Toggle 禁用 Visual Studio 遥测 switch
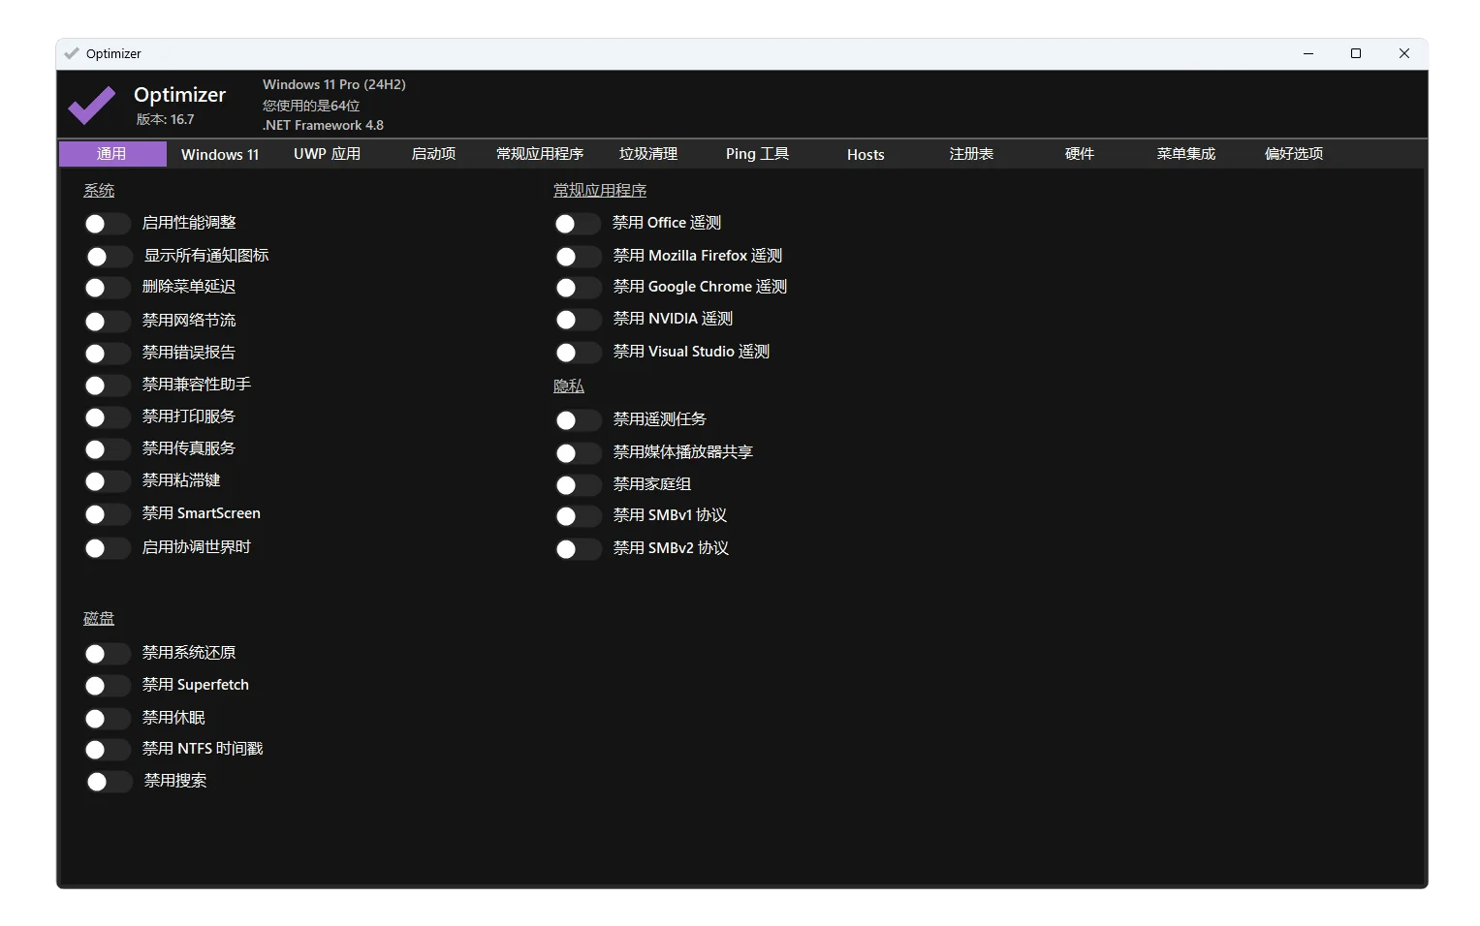This screenshot has width=1480, height=926. tap(578, 353)
